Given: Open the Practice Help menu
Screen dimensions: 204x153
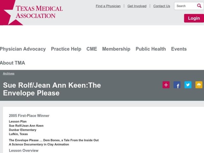Looking at the screenshot, I should click(x=66, y=49).
